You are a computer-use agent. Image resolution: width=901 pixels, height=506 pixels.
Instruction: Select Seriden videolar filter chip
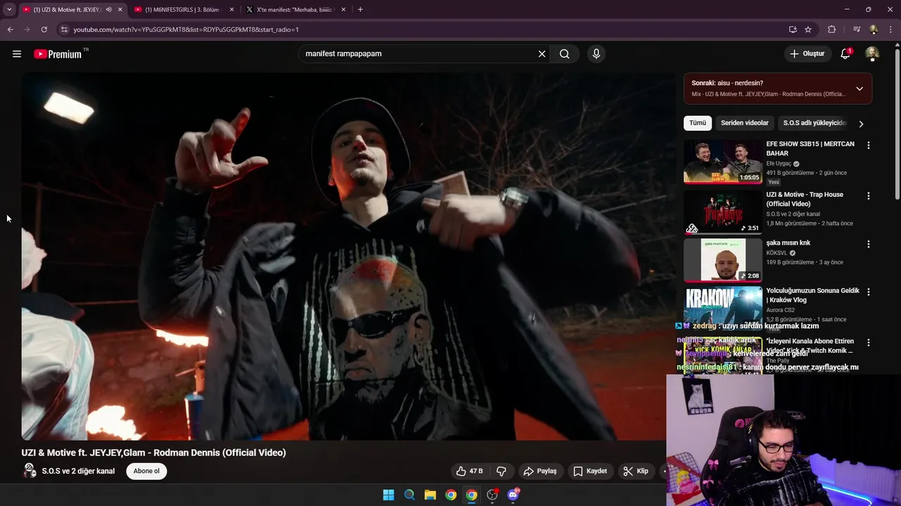[x=745, y=123]
